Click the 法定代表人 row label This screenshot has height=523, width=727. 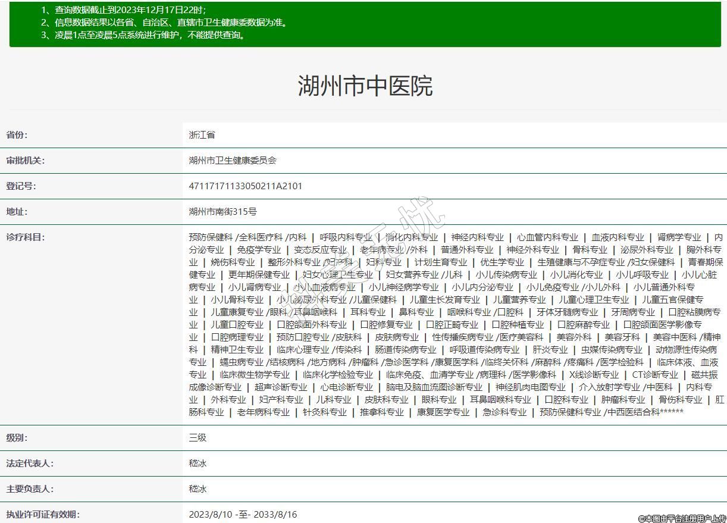[29, 464]
